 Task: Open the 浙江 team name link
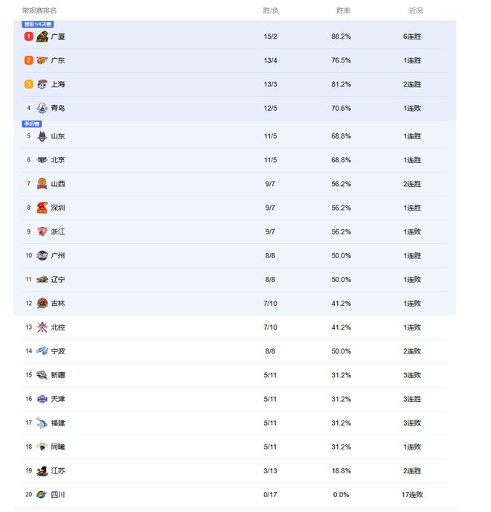[57, 231]
